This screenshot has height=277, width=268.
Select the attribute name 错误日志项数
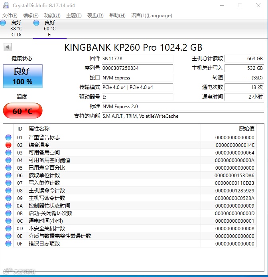click(x=44, y=243)
